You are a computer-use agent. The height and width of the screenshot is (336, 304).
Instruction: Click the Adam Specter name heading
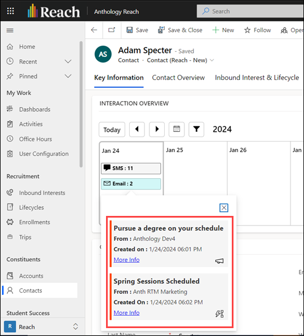(x=145, y=51)
